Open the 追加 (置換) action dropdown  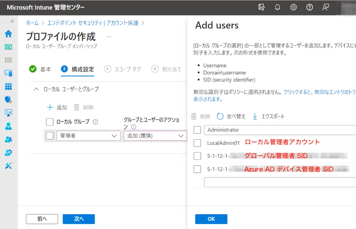155,136
